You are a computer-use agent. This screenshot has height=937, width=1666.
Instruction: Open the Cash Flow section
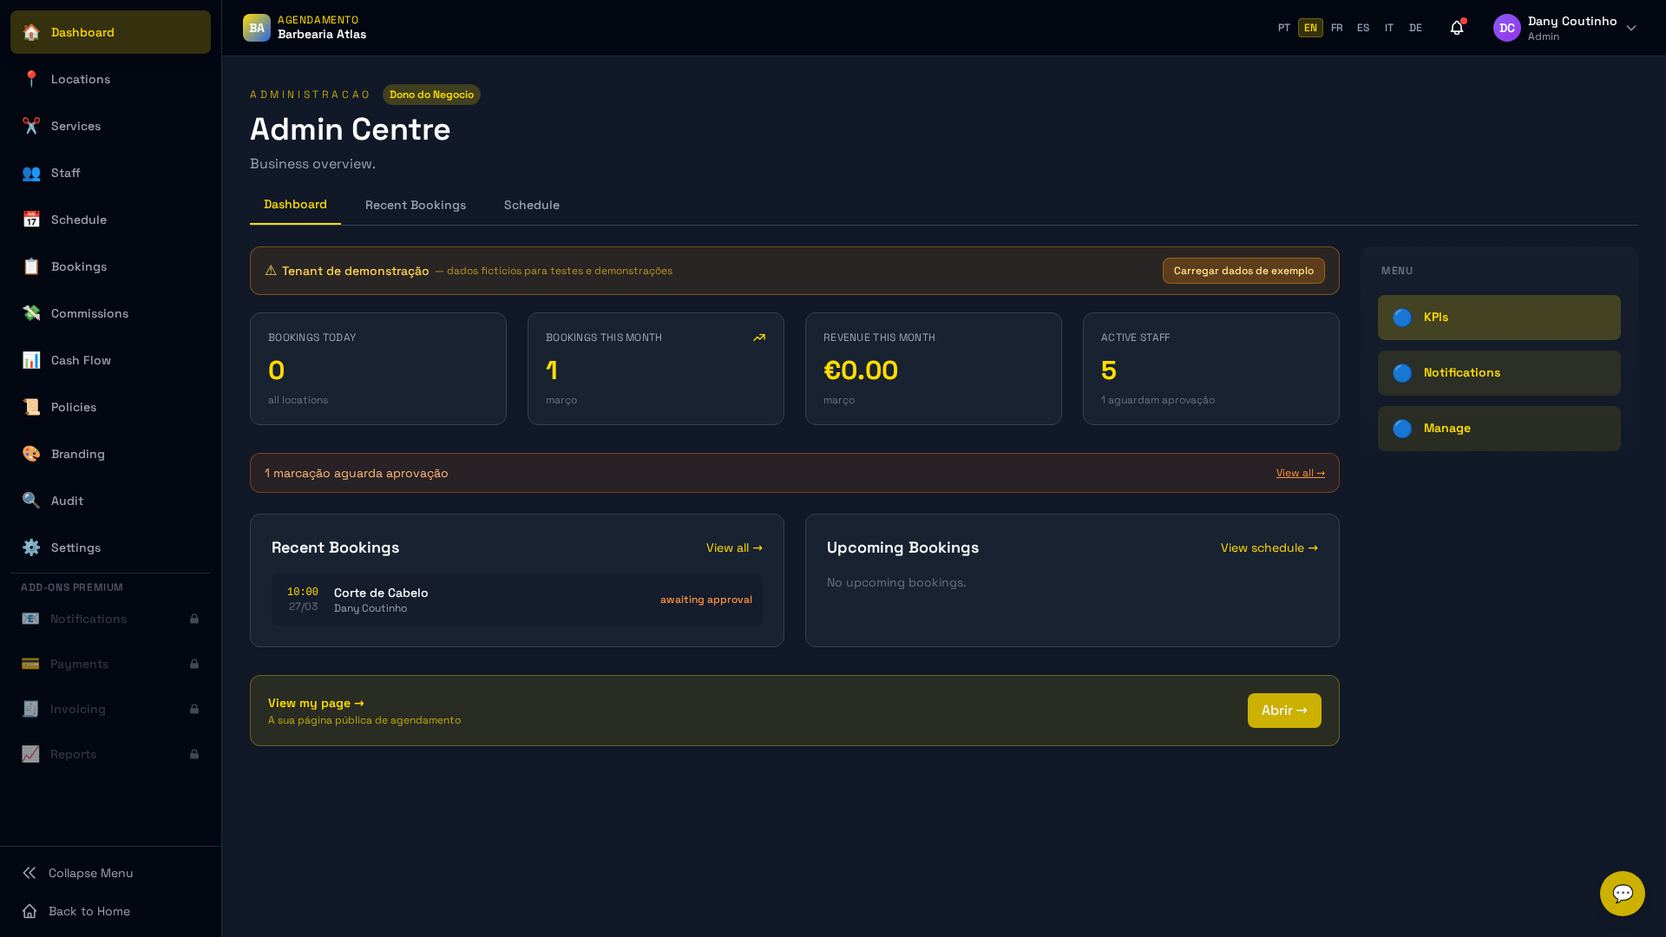pyautogui.click(x=81, y=360)
